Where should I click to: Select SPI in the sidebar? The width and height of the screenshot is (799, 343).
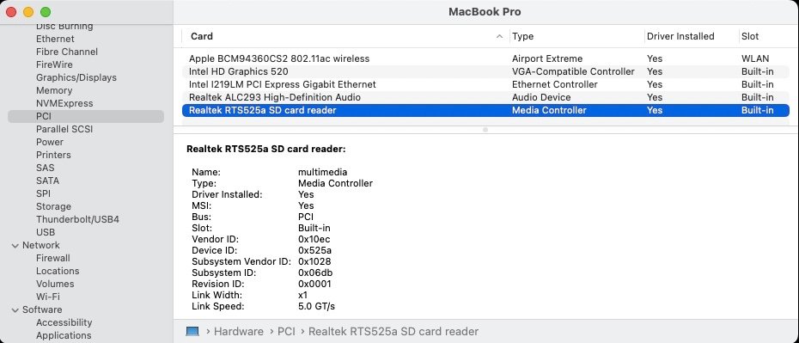43,193
